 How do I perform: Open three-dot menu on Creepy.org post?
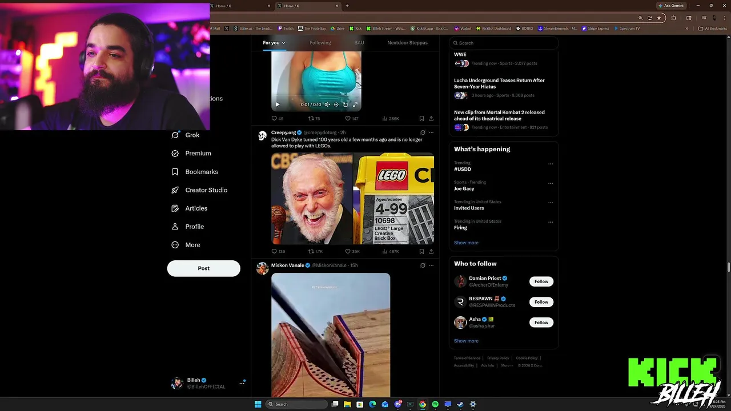point(431,132)
